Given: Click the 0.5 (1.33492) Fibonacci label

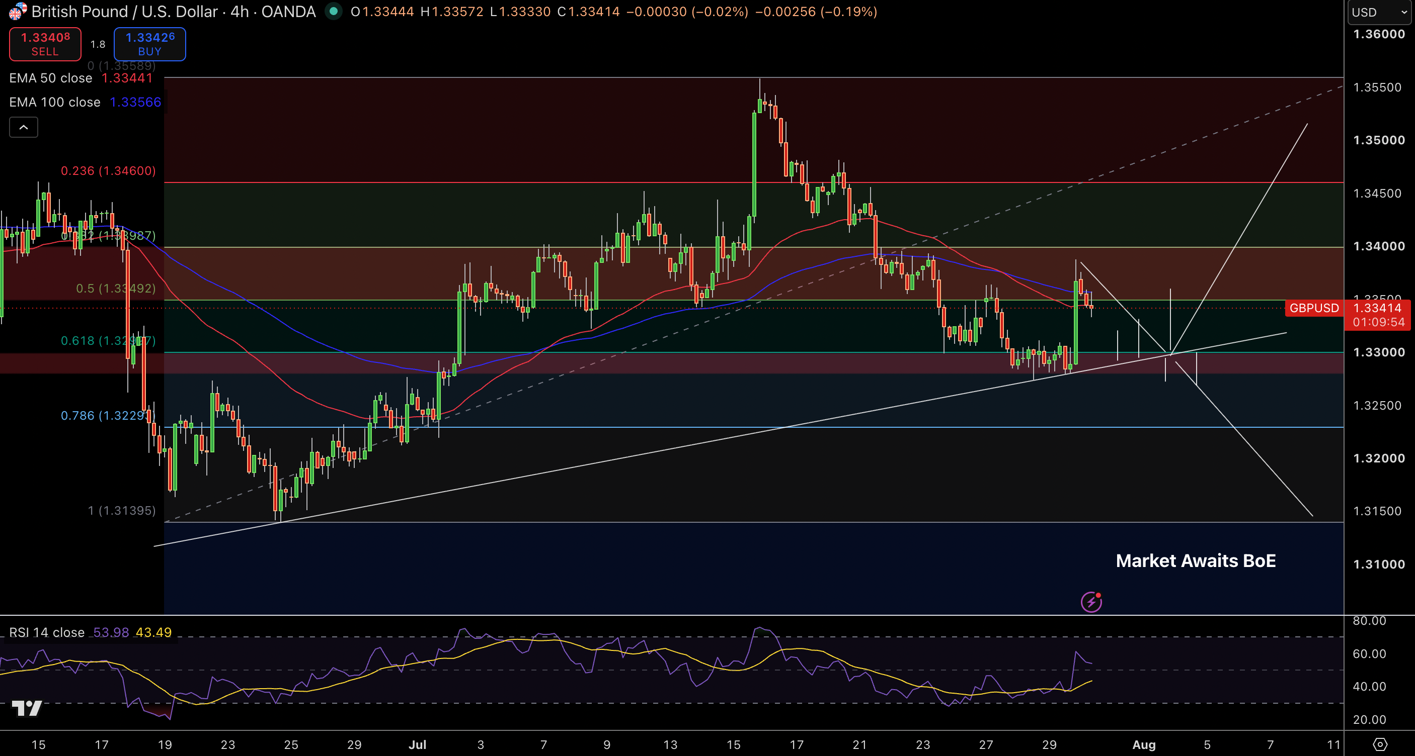Looking at the screenshot, I should click(116, 288).
